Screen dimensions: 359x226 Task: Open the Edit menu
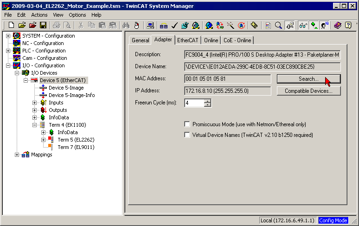tap(21, 15)
